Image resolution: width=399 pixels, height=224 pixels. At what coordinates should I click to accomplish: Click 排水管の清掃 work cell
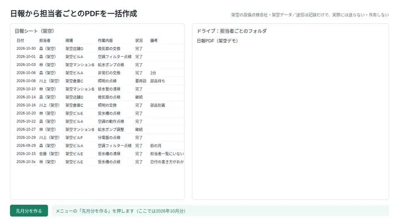click(109, 89)
